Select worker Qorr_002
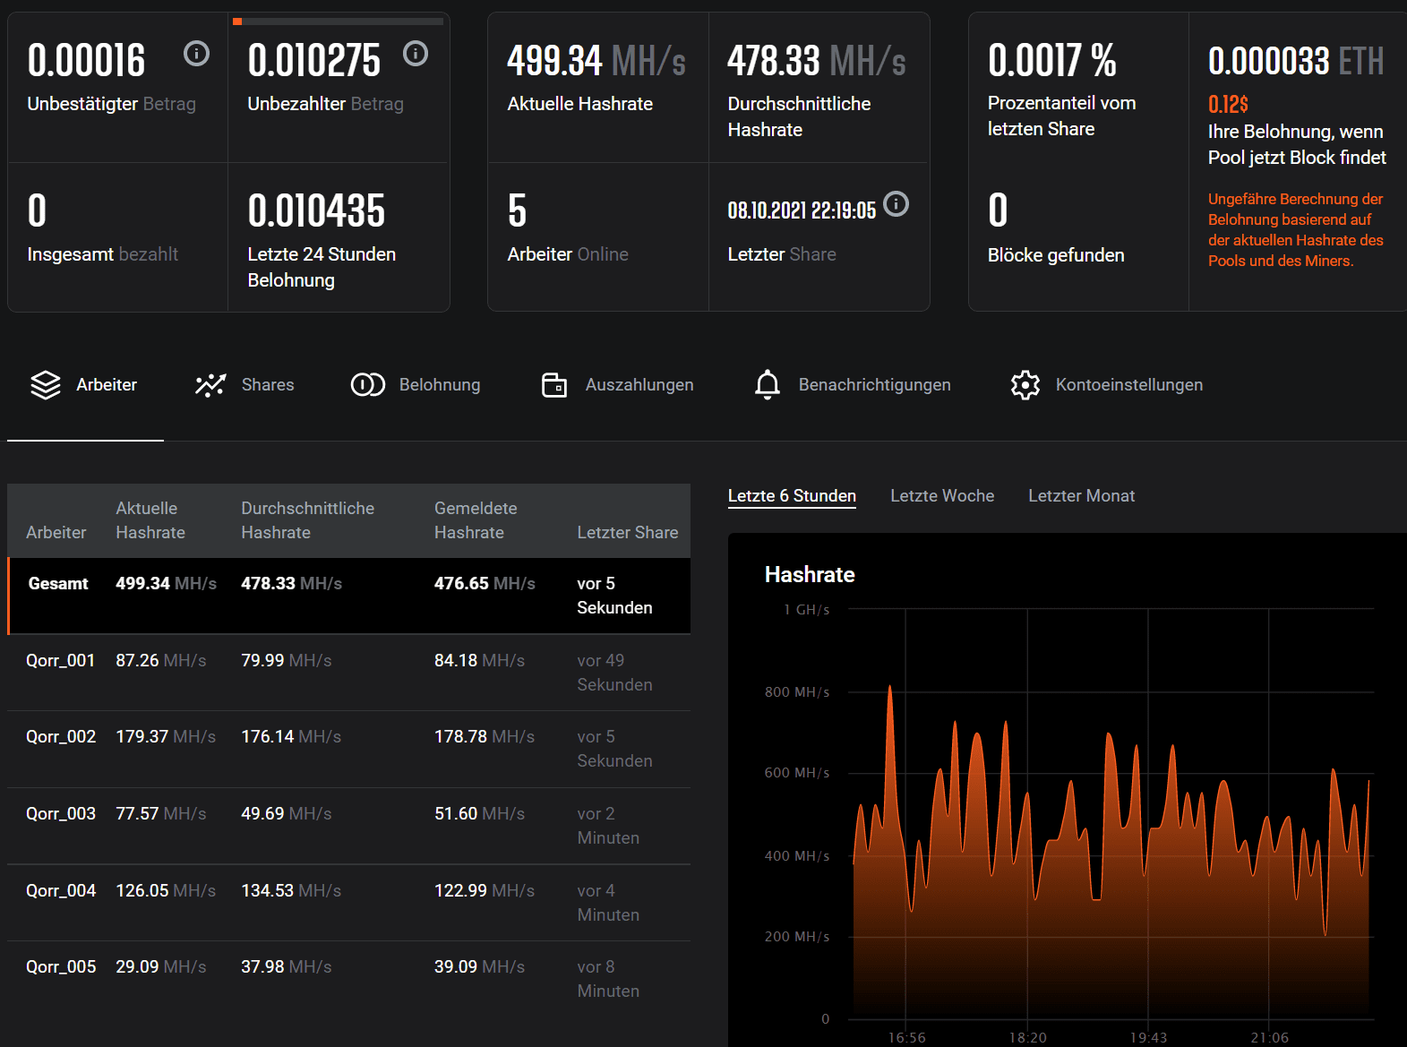1407x1047 pixels. [x=349, y=750]
